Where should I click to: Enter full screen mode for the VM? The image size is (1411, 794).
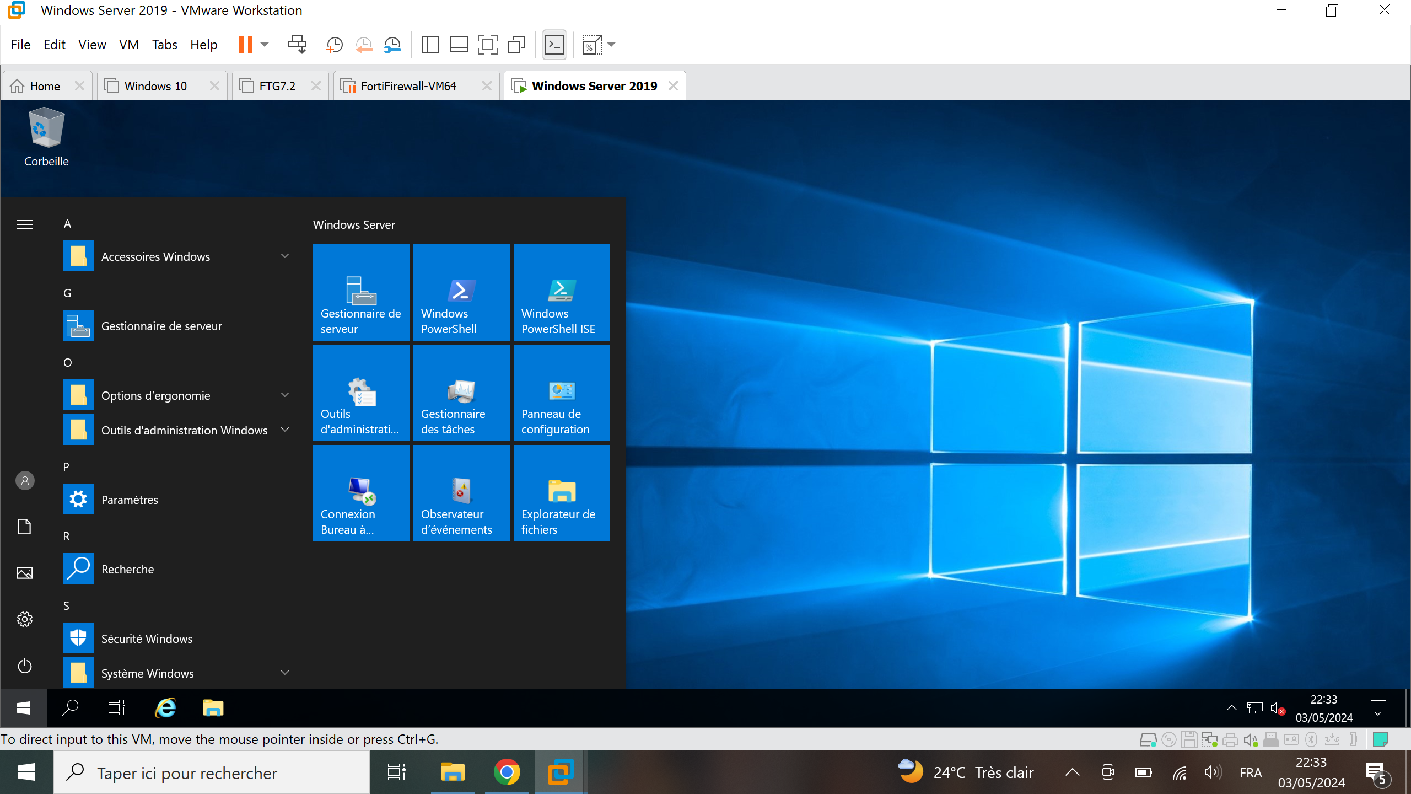(x=487, y=45)
